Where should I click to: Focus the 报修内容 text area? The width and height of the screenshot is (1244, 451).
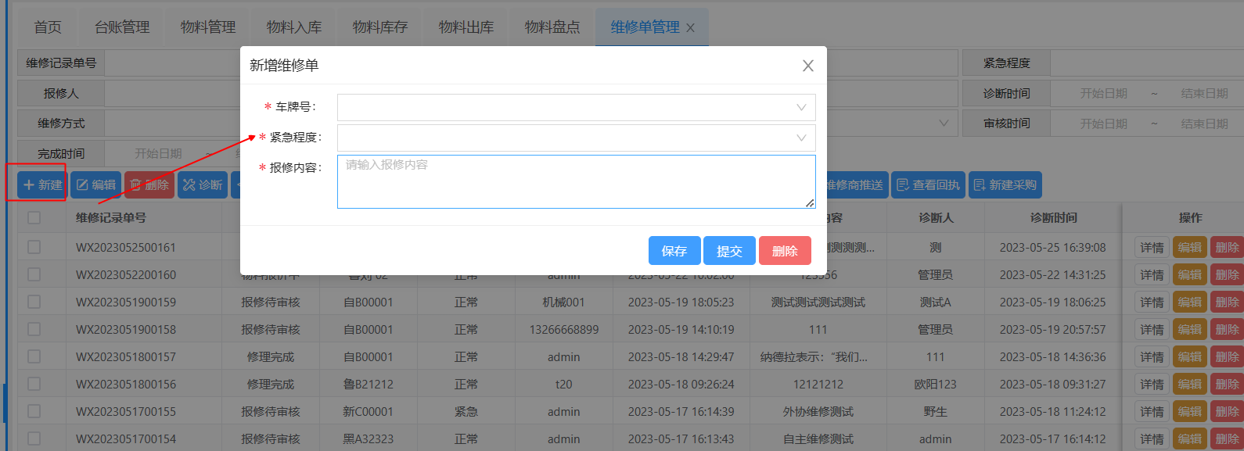pos(576,182)
